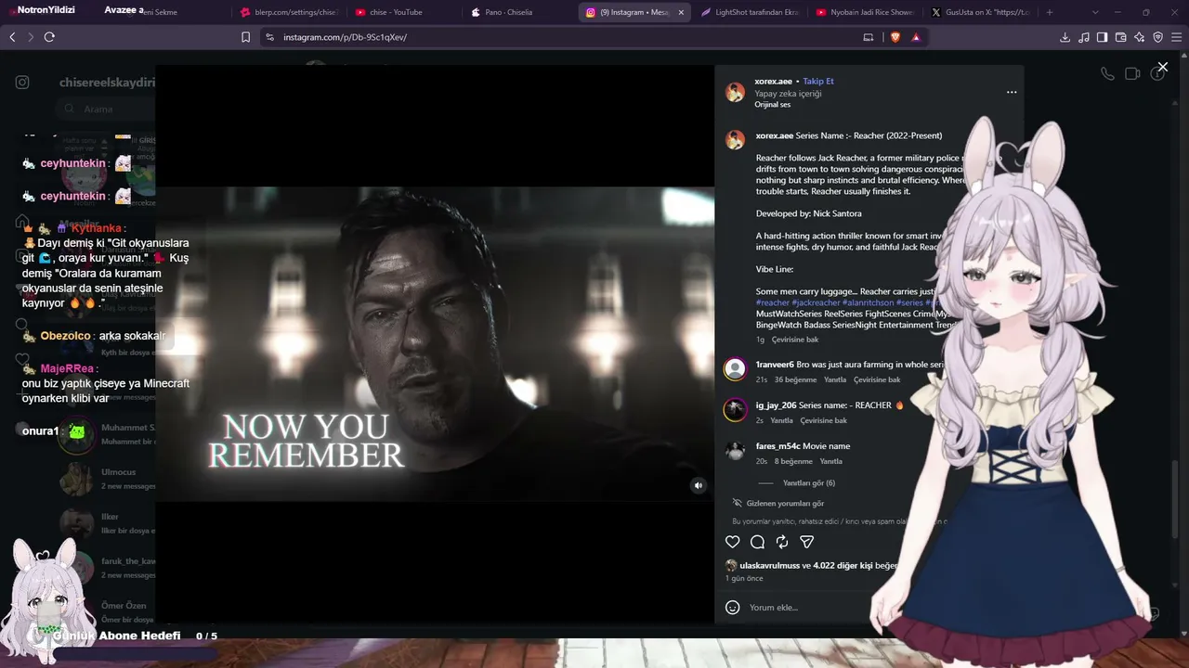Reply to ig_jay_206's comment
The width and height of the screenshot is (1189, 668).
[782, 420]
